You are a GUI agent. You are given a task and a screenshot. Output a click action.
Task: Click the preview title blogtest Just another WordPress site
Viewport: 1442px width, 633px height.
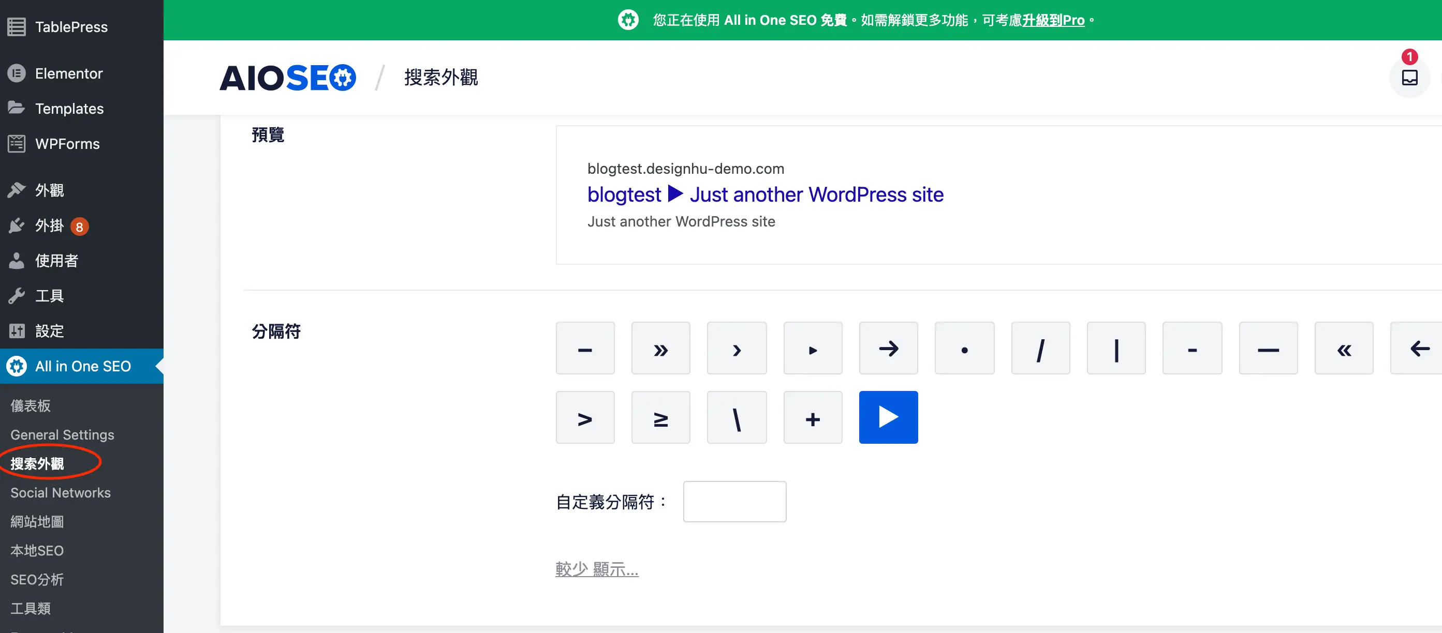[x=765, y=194]
